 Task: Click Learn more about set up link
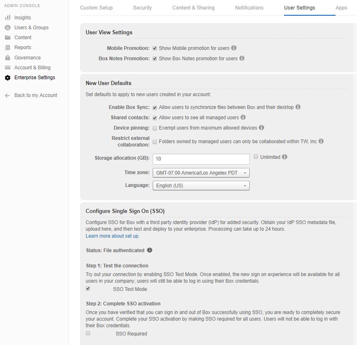coord(113,236)
